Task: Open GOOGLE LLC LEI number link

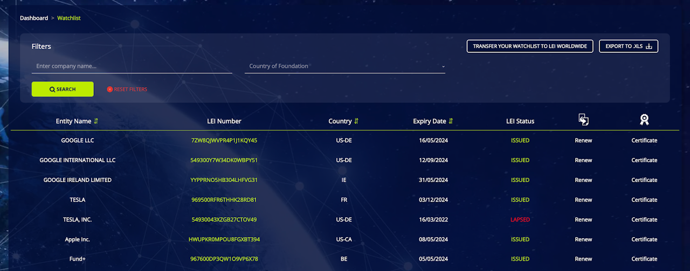Action: [x=224, y=141]
